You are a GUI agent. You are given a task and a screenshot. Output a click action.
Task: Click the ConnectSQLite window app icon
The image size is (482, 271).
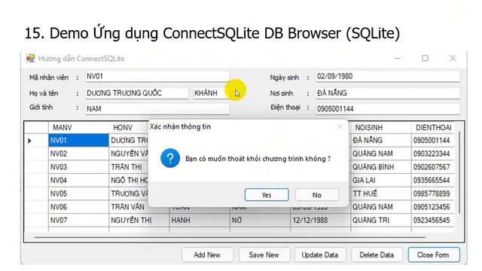[30, 58]
